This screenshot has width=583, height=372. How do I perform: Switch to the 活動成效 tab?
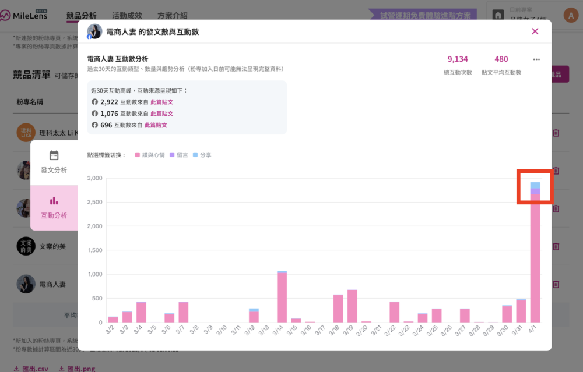point(127,16)
